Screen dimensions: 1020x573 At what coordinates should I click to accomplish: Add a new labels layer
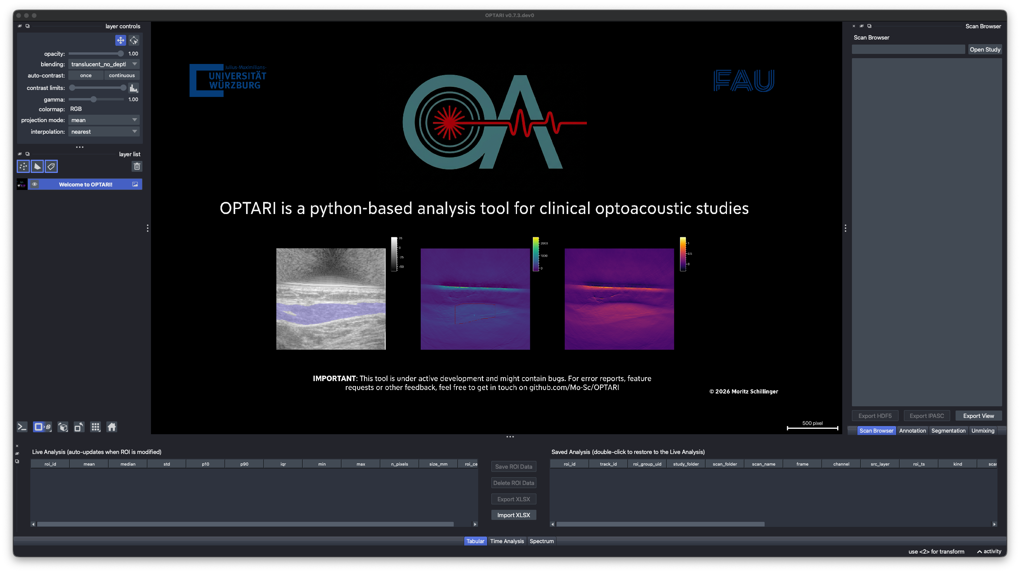51,166
